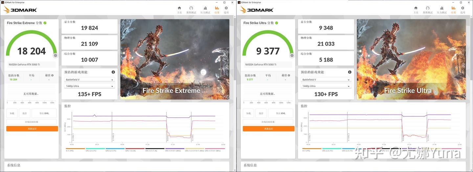Click 导出 XML button in Ultra window

click(281, 113)
